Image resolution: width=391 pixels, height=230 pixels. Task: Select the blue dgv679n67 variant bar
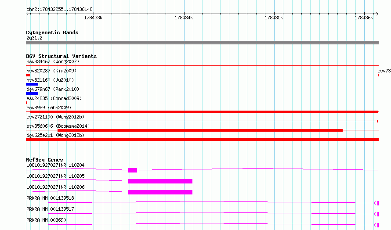pyautogui.click(x=32, y=93)
